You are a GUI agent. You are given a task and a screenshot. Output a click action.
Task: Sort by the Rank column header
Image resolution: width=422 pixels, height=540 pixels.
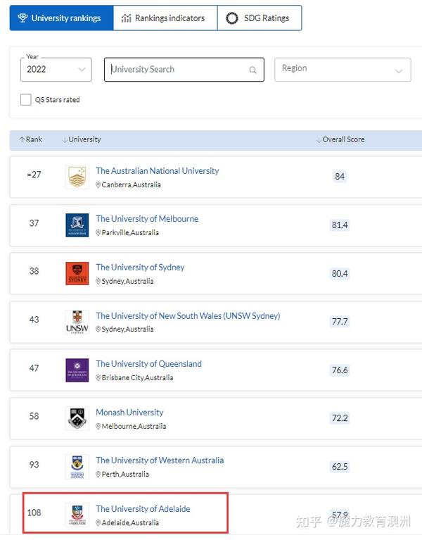pos(31,139)
